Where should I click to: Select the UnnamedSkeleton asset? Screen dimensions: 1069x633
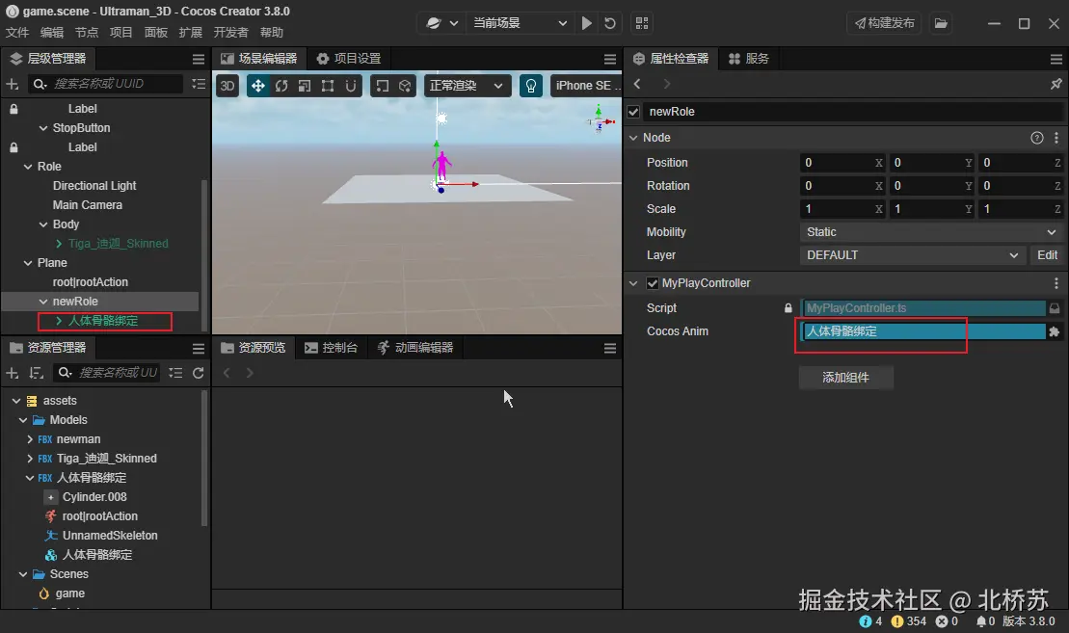click(110, 536)
